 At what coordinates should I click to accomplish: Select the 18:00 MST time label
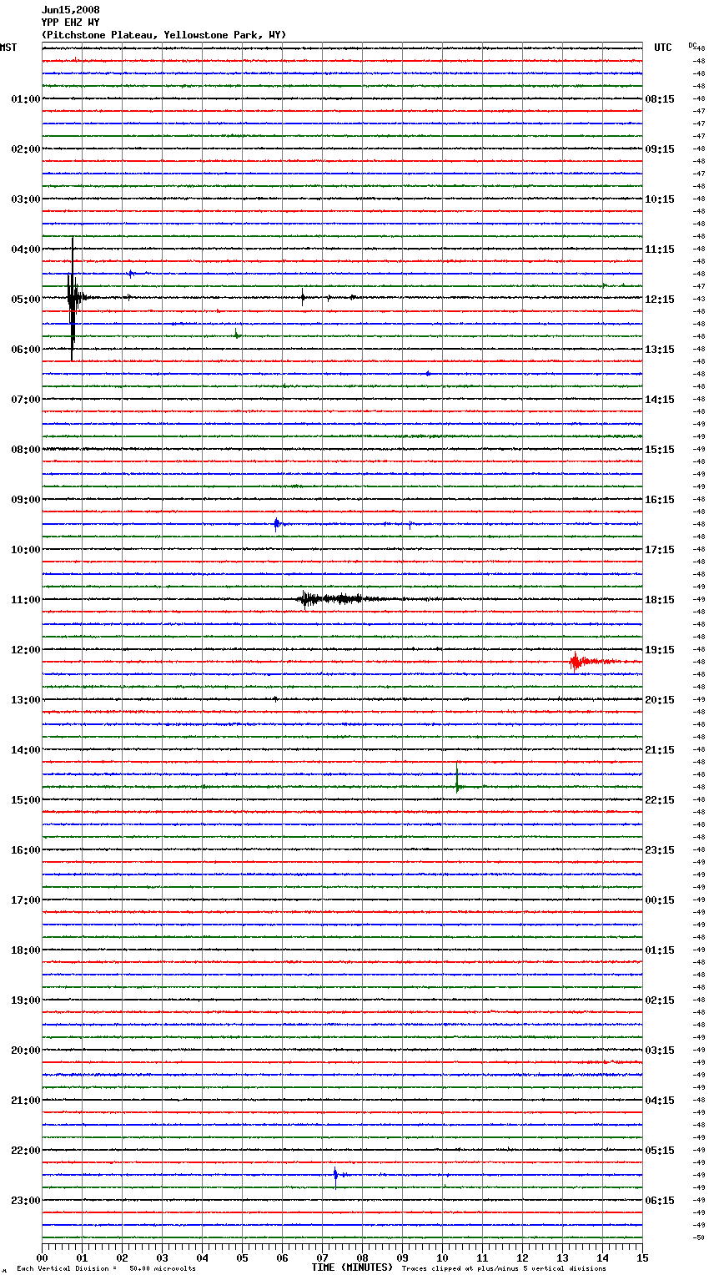click(26, 950)
